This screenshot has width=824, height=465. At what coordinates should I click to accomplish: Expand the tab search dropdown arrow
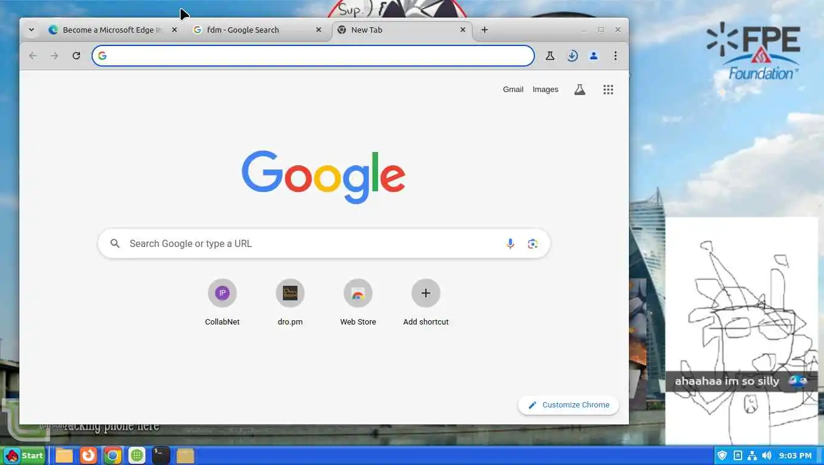coord(32,30)
